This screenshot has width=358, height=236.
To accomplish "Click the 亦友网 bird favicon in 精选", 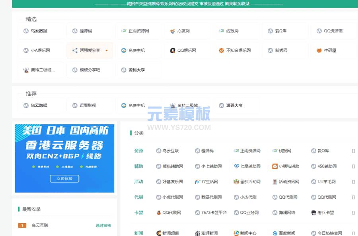I will [x=173, y=31].
